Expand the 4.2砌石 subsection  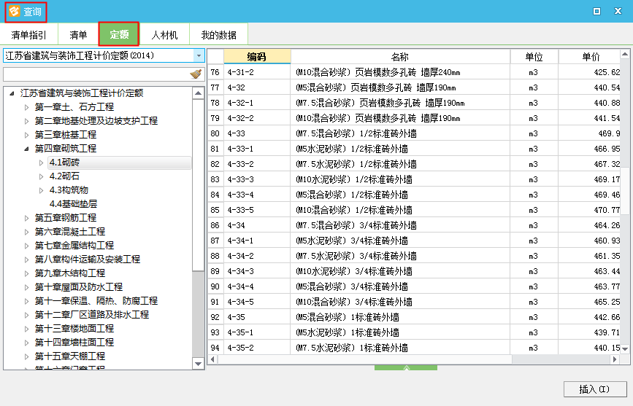click(x=42, y=176)
